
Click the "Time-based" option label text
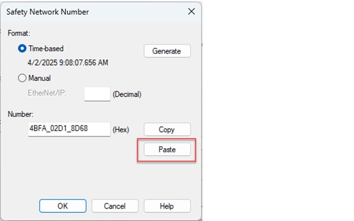point(46,49)
